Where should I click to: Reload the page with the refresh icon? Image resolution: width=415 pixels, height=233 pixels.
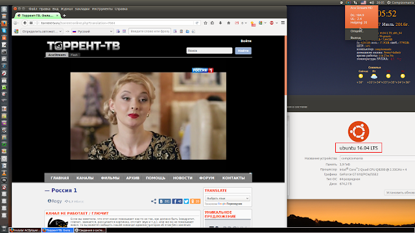click(197, 23)
